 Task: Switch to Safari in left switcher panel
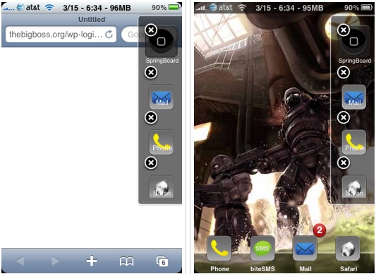click(162, 187)
